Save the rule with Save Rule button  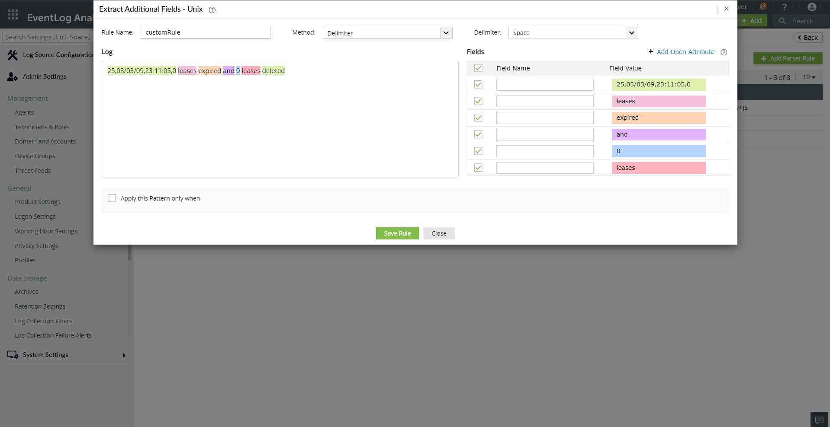pos(397,233)
